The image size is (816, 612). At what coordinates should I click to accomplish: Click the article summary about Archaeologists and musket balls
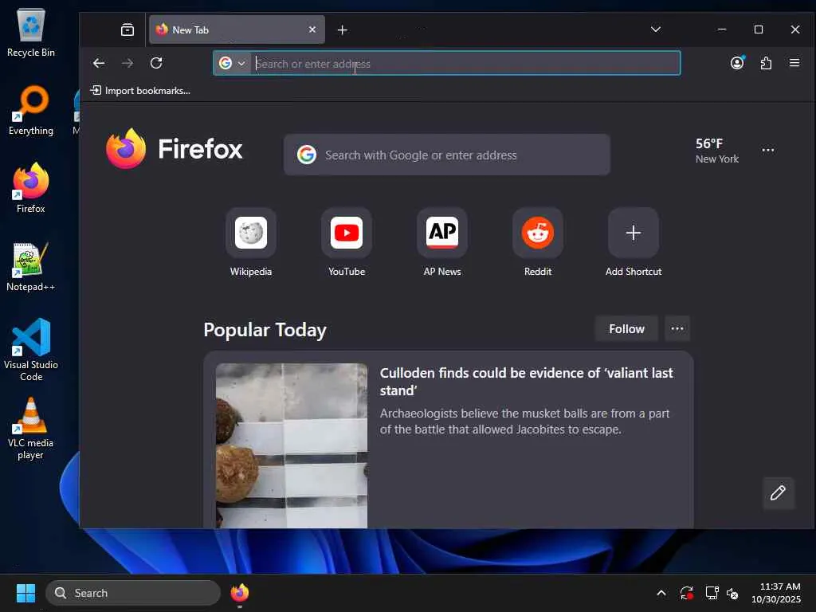tap(524, 422)
